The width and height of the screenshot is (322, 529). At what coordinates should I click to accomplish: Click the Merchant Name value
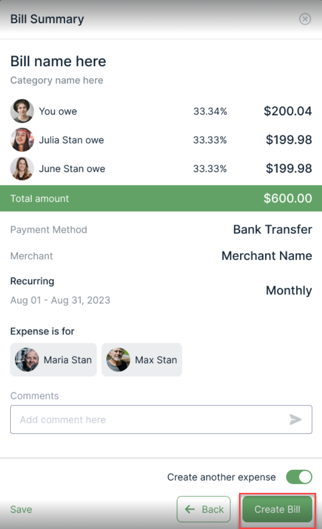[267, 256]
